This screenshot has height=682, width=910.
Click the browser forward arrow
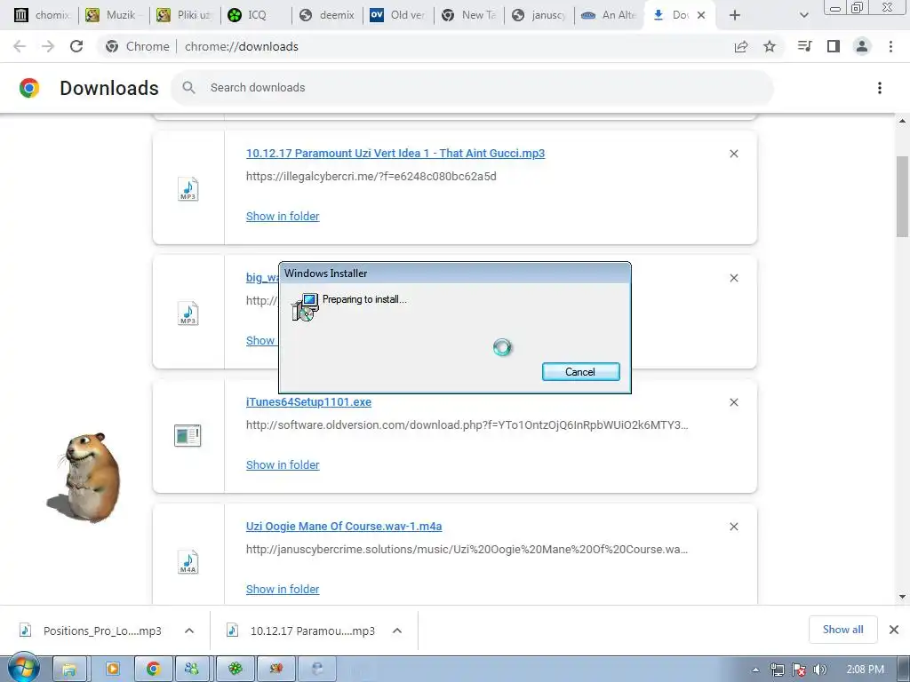click(x=48, y=46)
